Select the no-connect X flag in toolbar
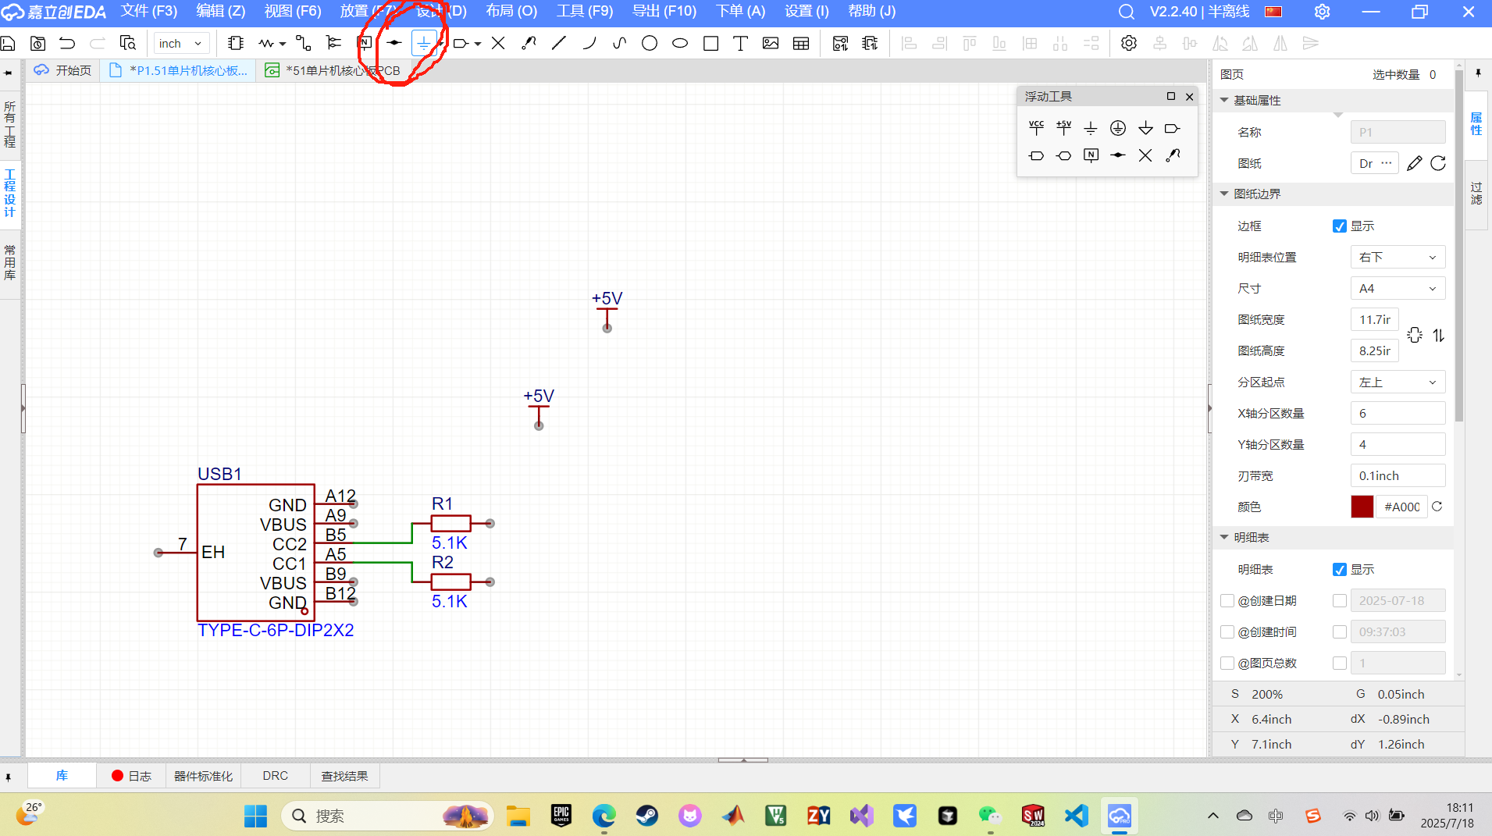This screenshot has height=836, width=1492. tap(498, 44)
